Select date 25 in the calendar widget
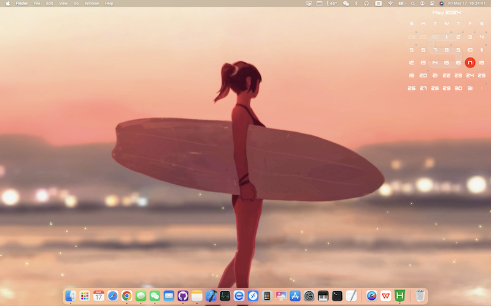This screenshot has width=491, height=306. tap(482, 75)
